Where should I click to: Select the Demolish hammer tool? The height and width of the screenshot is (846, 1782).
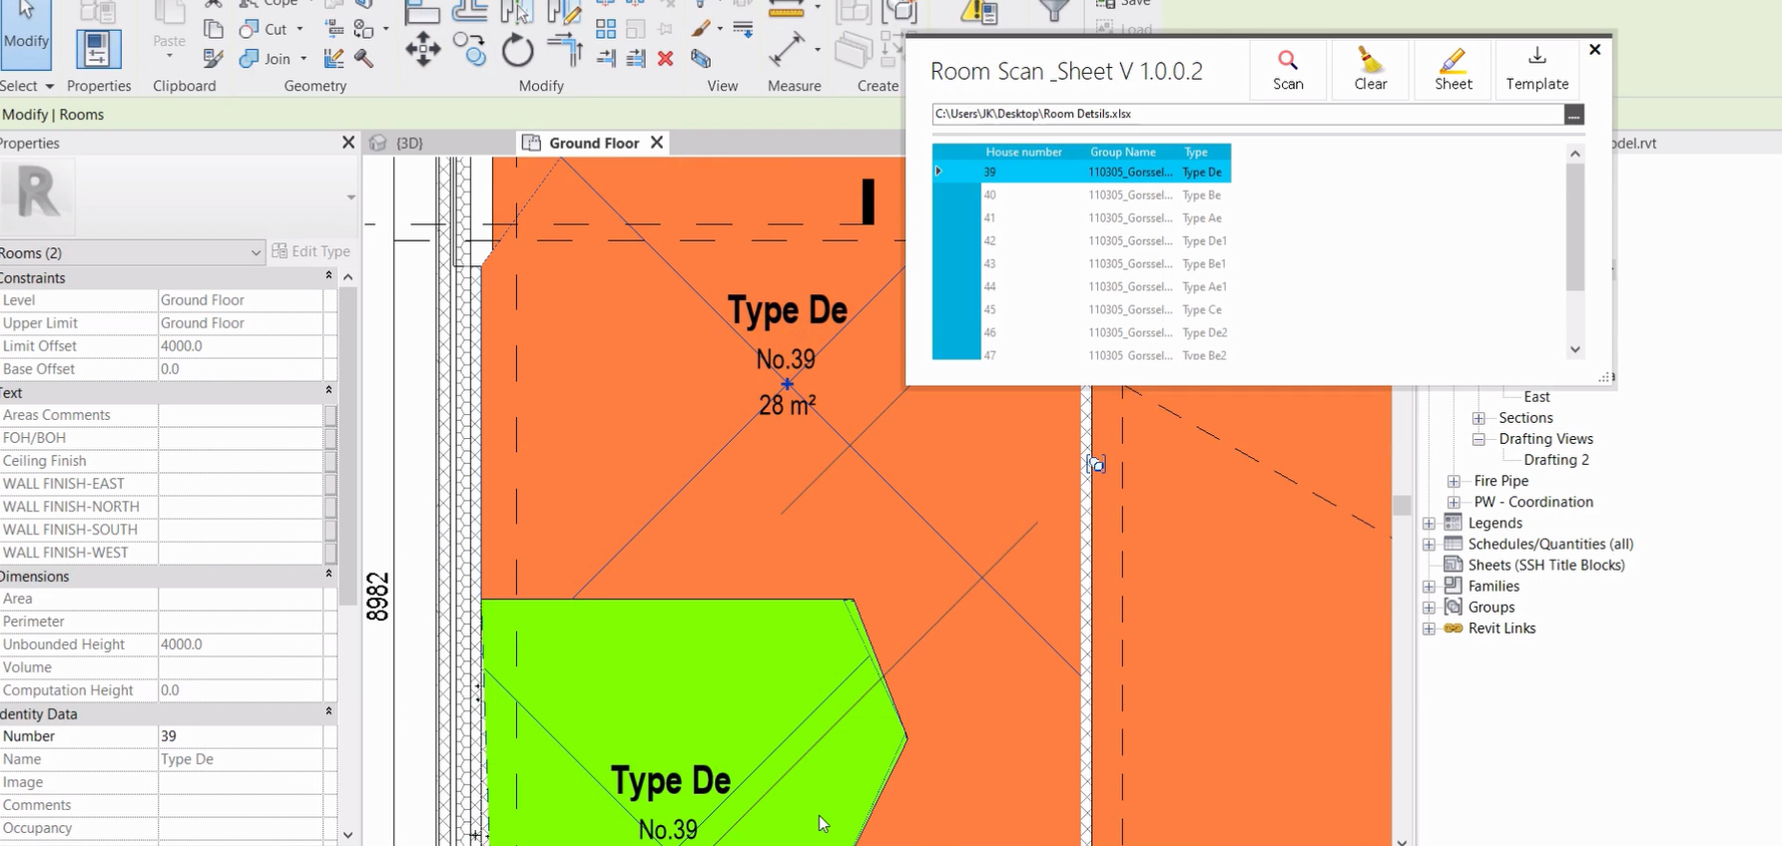pos(364,59)
